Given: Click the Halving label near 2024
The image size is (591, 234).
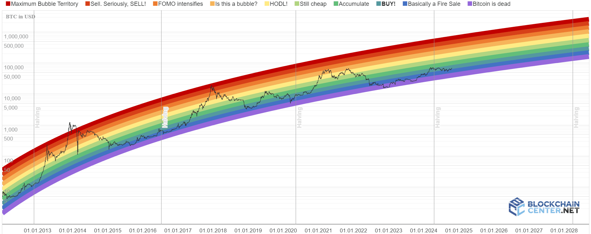Looking at the screenshot, I should pos(438,117).
